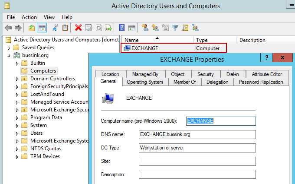Select Microsoft Exchange Security Groups node

click(x=55, y=110)
